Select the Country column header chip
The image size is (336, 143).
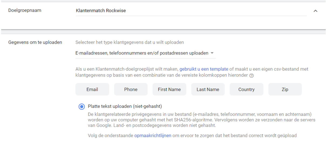point(246,89)
